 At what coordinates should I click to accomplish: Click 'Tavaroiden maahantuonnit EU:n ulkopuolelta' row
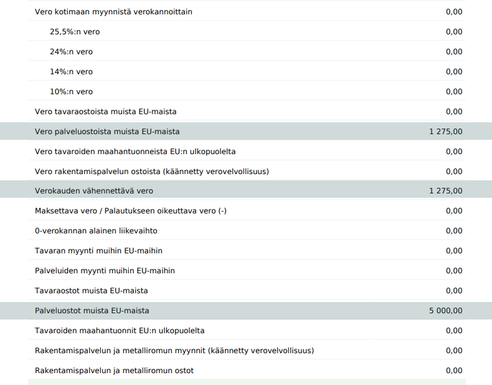pyautogui.click(x=120, y=331)
